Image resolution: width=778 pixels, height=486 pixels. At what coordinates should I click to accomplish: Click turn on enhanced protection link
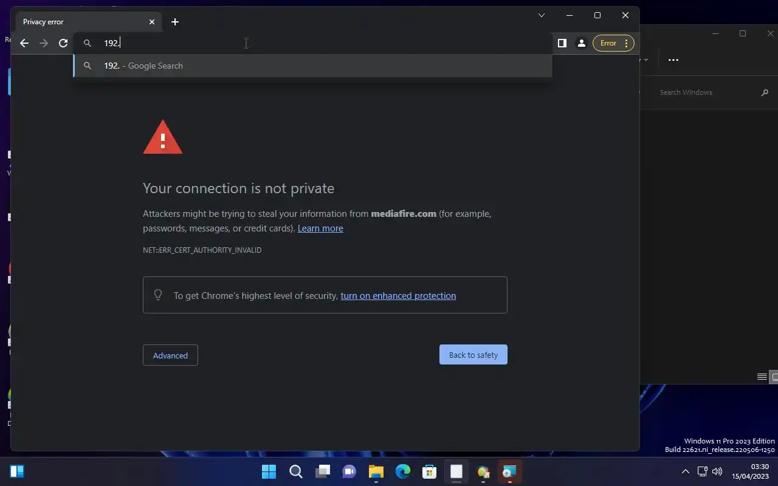[x=398, y=296]
